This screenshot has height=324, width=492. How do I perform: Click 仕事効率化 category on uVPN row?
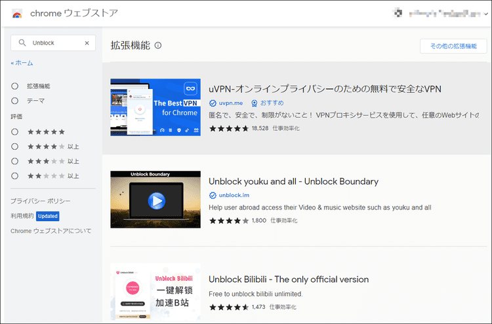(x=286, y=128)
